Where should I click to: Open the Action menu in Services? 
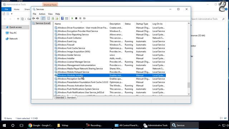point(42,14)
